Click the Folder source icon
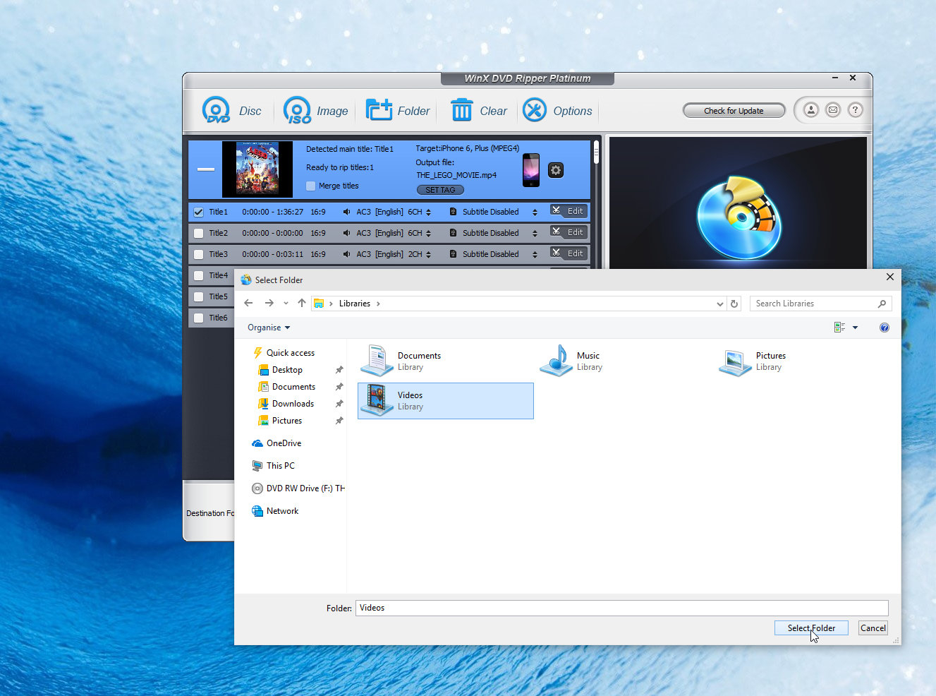Screen dimensions: 936x696 (379, 110)
